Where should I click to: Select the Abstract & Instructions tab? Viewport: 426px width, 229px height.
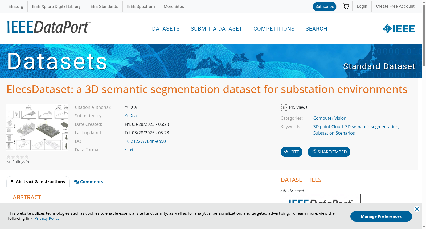click(38, 182)
